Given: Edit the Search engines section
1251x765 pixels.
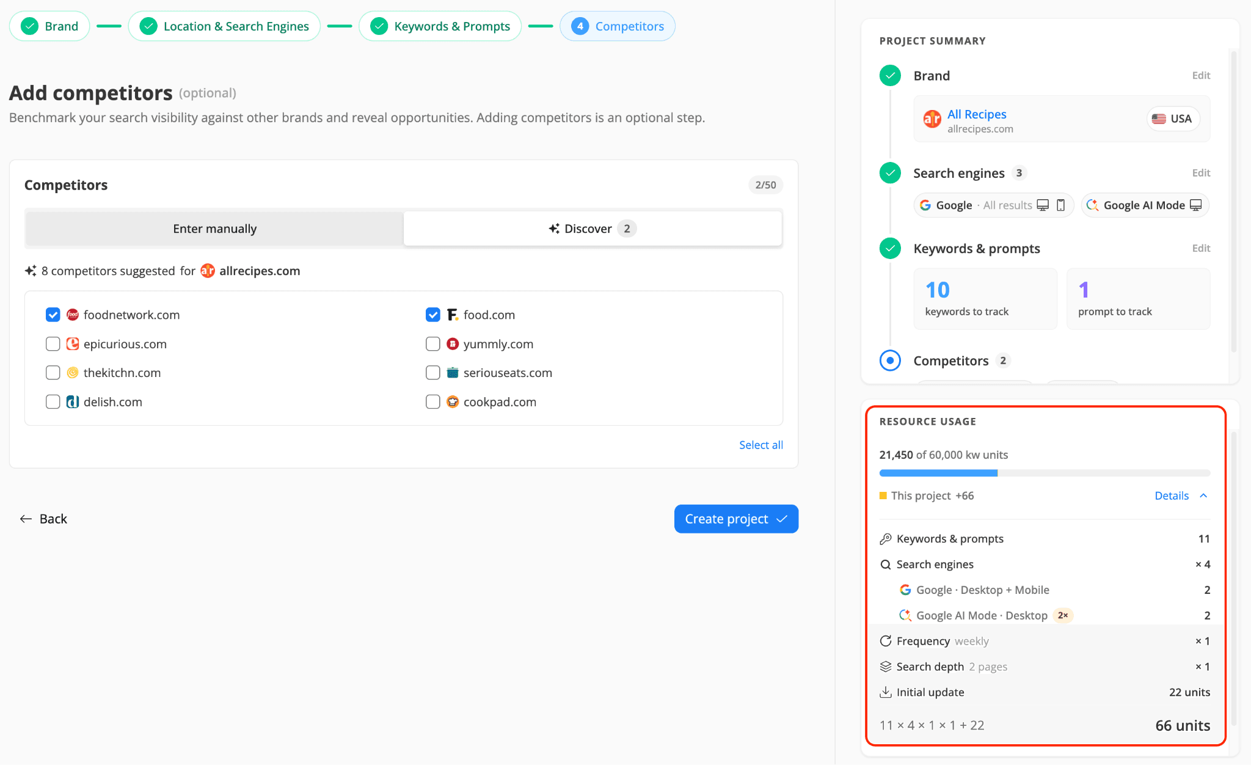Looking at the screenshot, I should (x=1201, y=173).
